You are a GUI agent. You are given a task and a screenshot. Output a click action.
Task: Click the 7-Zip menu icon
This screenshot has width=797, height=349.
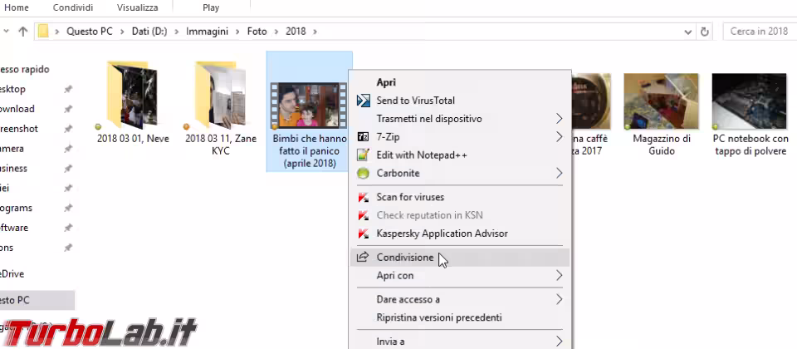point(362,136)
